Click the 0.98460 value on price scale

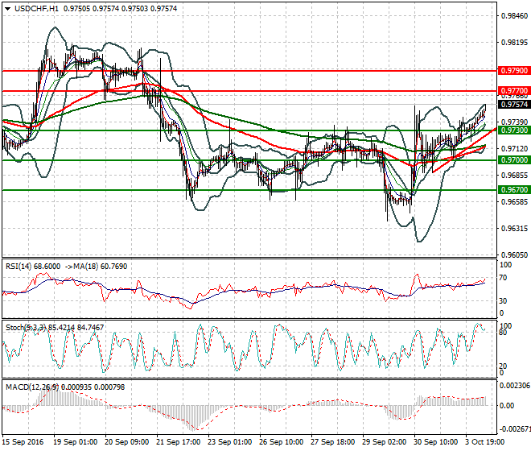pyautogui.click(x=514, y=16)
